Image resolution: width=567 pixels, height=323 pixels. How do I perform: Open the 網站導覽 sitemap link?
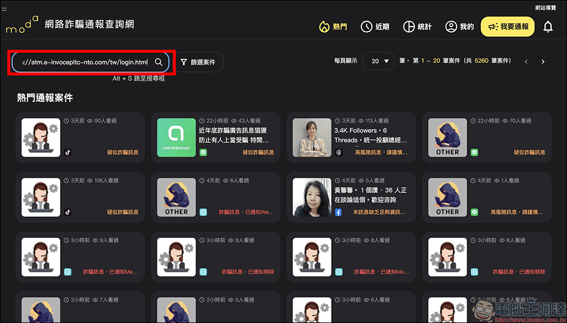[x=545, y=7]
